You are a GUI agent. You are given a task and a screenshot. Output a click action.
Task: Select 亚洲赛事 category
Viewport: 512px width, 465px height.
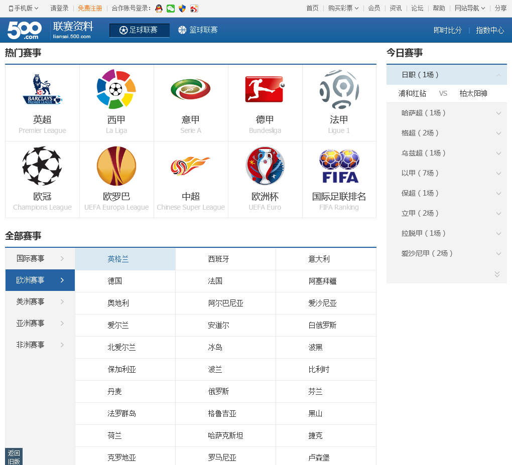tap(40, 323)
